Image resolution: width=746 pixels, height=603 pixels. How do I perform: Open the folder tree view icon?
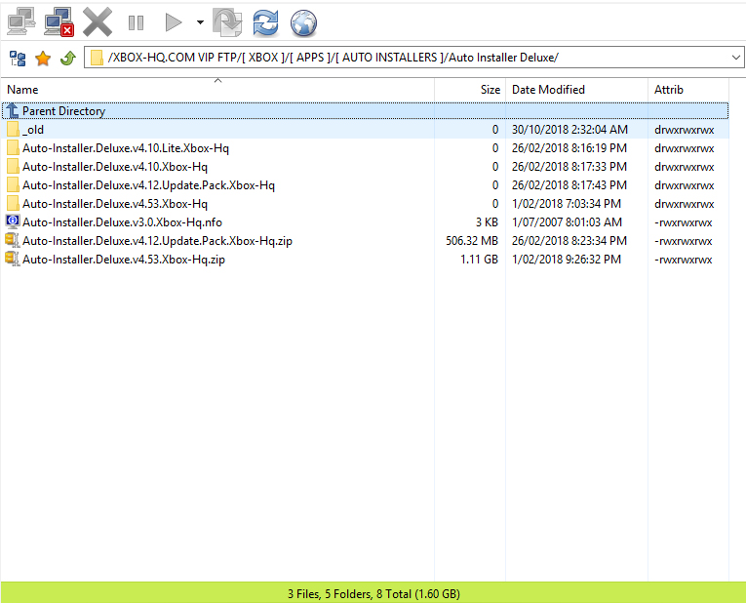(x=18, y=59)
